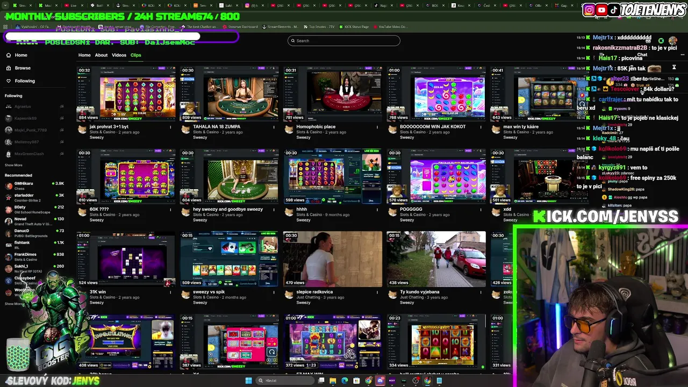
Task: Open options menu for clip '60K ????'
Action: click(x=170, y=210)
